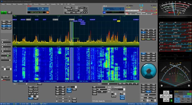Open the Setup menu
The width and height of the screenshot is (192, 105).
[x=3, y=4]
